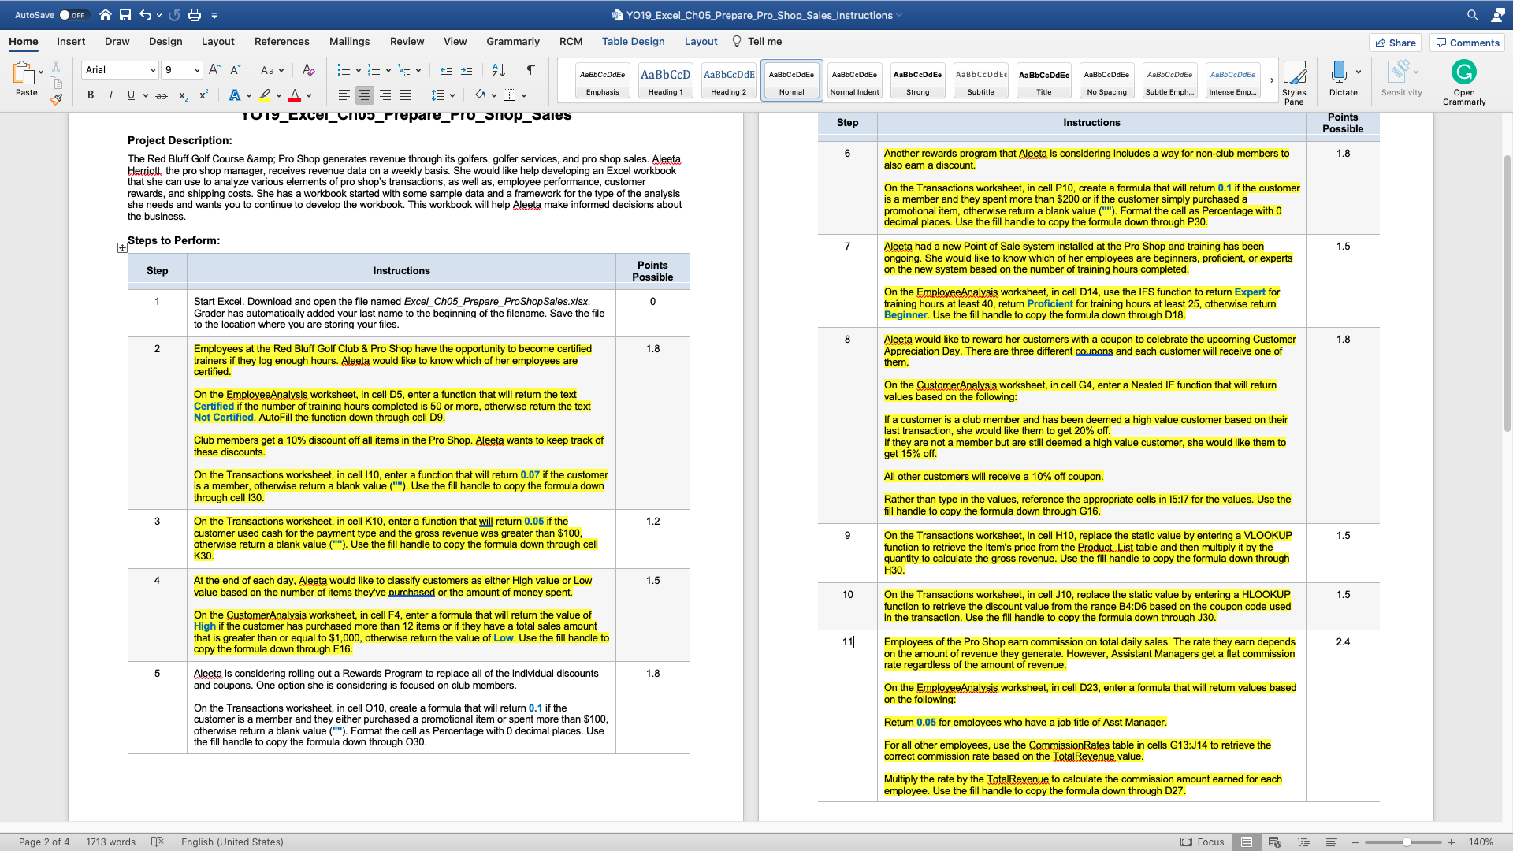Toggle the AutoSave switch
Image resolution: width=1513 pixels, height=851 pixels.
tap(73, 15)
